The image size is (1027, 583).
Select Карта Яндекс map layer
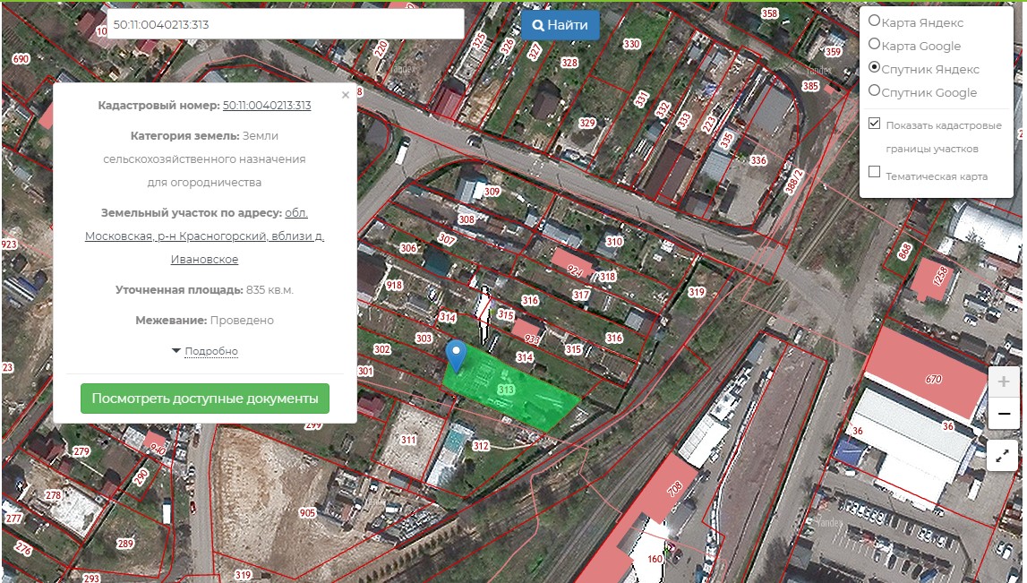coord(875,21)
